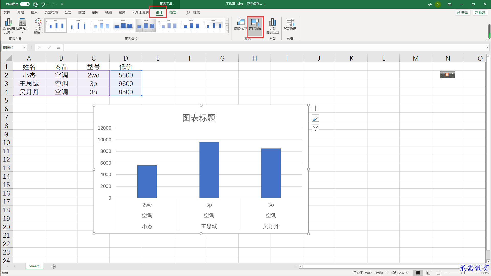Click the formula bar input field
The width and height of the screenshot is (491, 276).
[x=275, y=48]
